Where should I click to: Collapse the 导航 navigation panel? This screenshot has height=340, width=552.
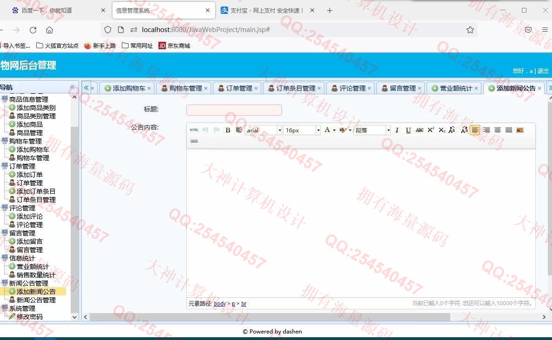click(72, 87)
